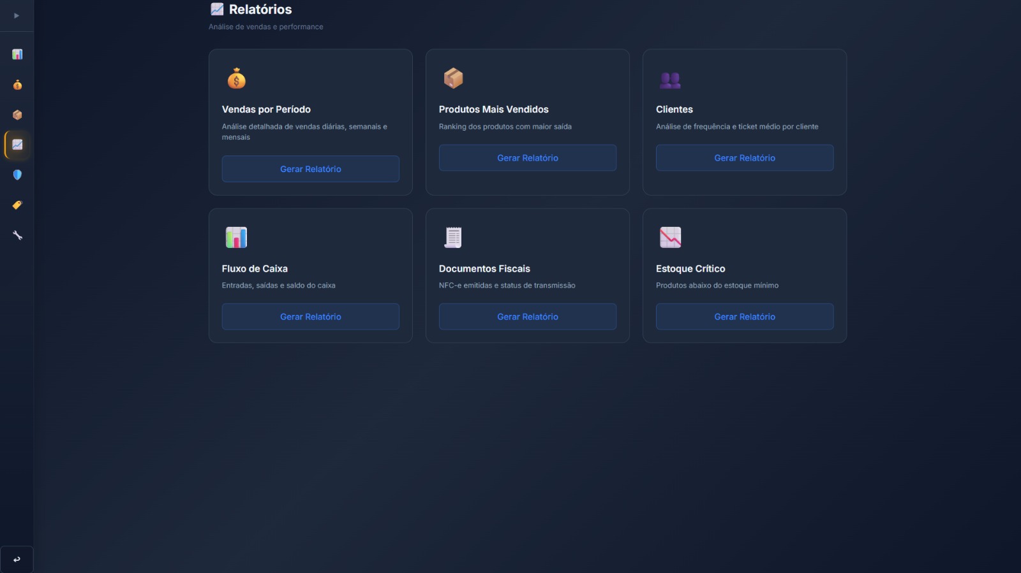Click the Documentos Fiscais title
The height and width of the screenshot is (573, 1021).
(484, 269)
